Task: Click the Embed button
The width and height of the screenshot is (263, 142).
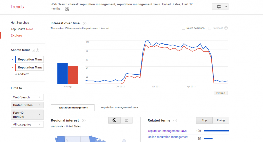Action: pyautogui.click(x=221, y=93)
